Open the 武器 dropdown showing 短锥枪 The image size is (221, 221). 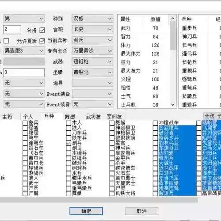pos(92,61)
